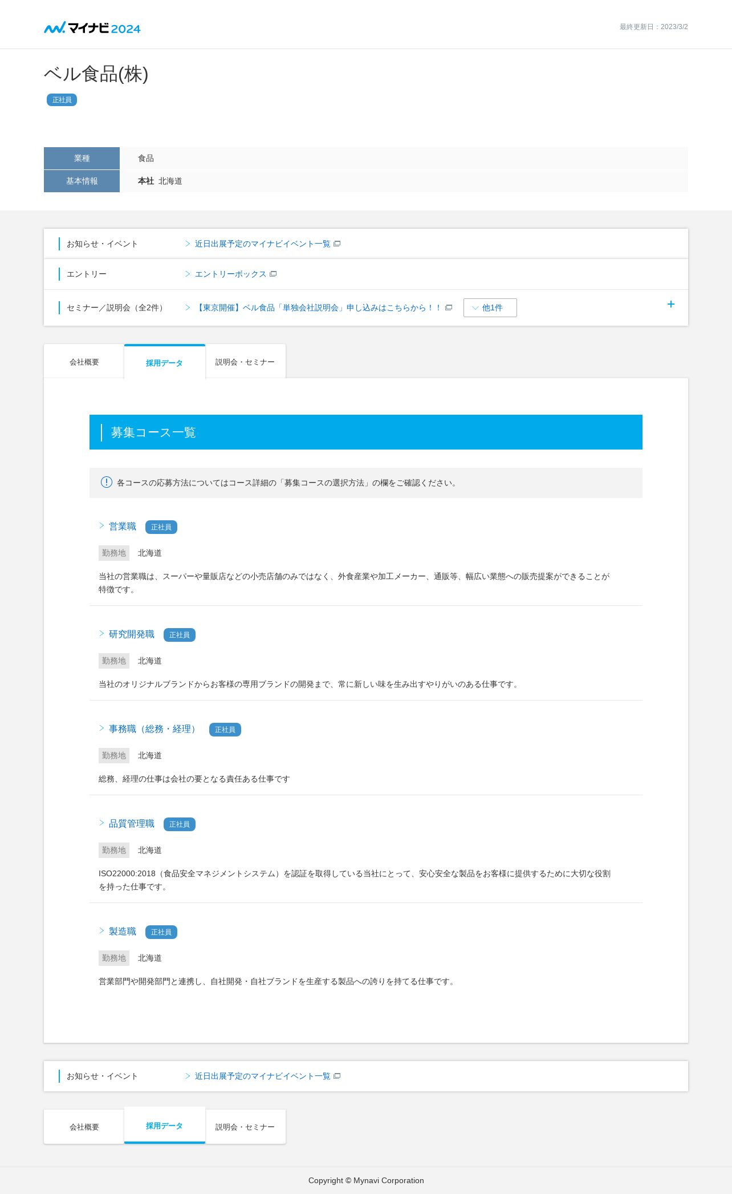
Task: Click the chevron before the bottom events link
Action: click(188, 1076)
